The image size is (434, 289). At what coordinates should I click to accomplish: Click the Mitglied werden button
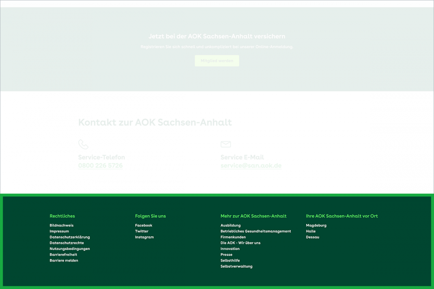pos(217,61)
